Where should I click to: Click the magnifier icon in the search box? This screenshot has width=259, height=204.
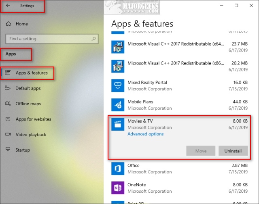[93, 39]
